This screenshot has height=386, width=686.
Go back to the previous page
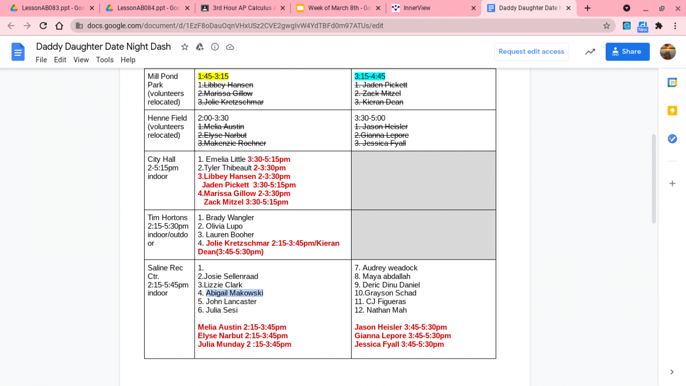pos(11,26)
